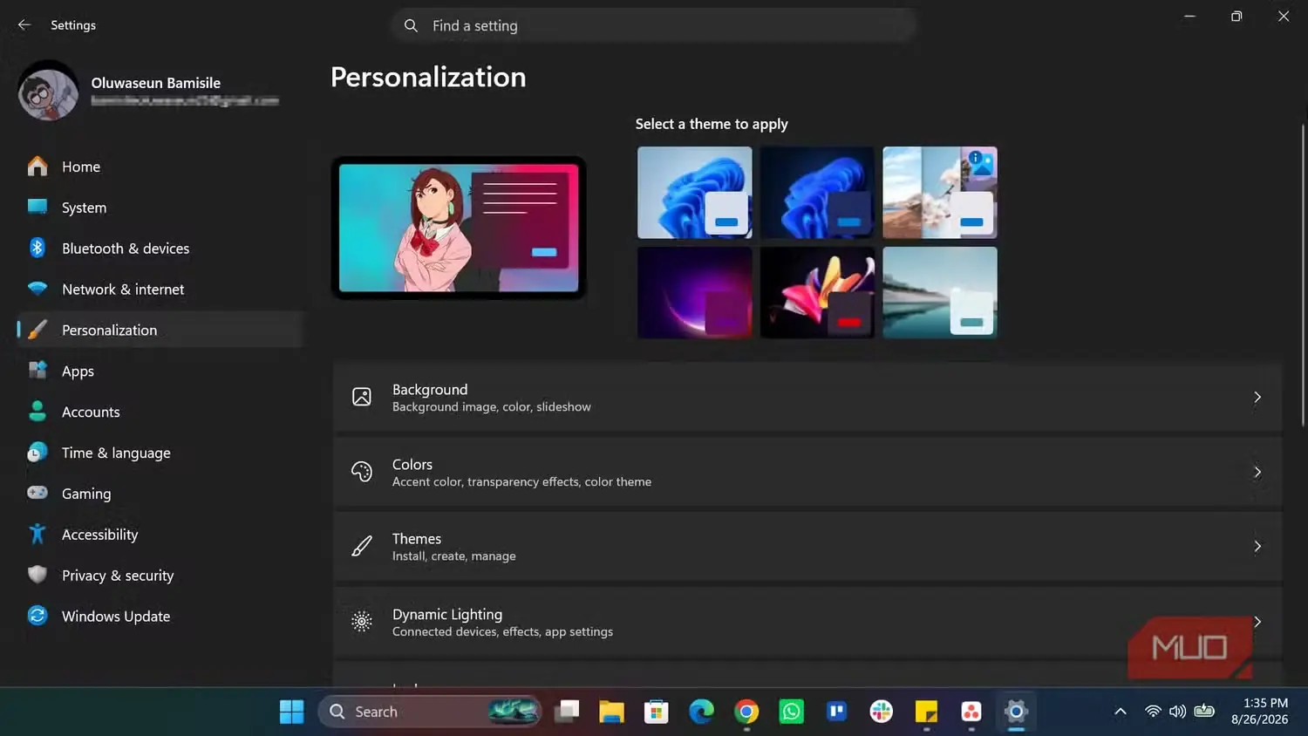Click the Windows Update refresh icon
This screenshot has width=1308, height=736.
pyautogui.click(x=37, y=616)
